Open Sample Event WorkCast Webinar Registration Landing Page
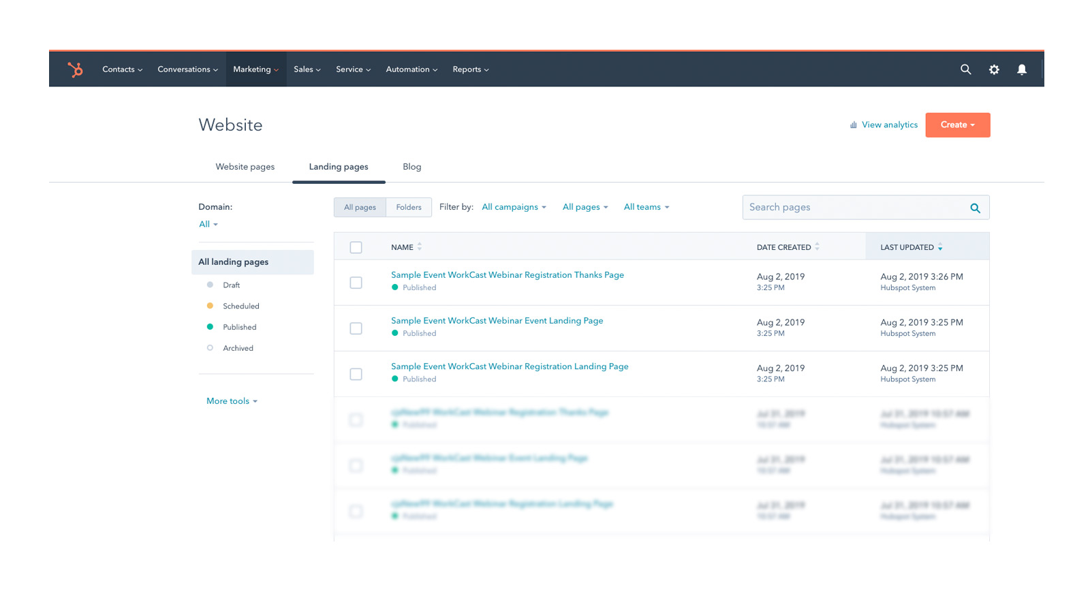The width and height of the screenshot is (1090, 613). (509, 366)
